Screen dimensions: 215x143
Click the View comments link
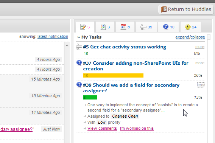coord(102,128)
